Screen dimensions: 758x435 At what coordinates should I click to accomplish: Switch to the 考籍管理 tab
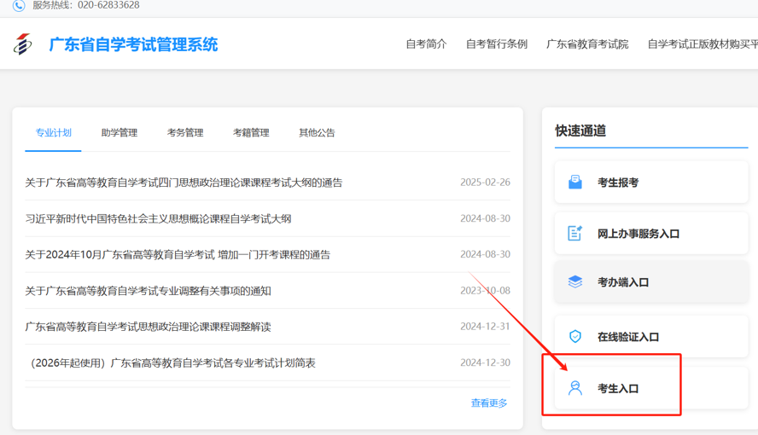251,133
